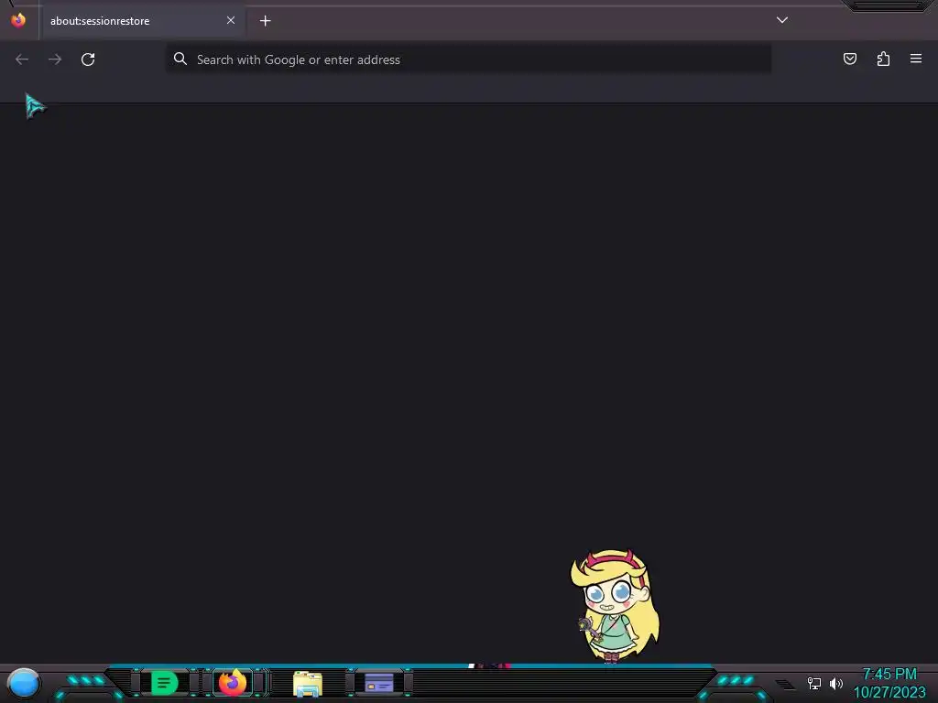Select the about:sessionrestore tab
This screenshot has height=703, width=938.
pyautogui.click(x=144, y=21)
